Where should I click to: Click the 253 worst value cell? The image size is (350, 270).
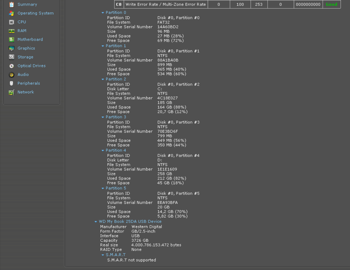click(x=259, y=4)
